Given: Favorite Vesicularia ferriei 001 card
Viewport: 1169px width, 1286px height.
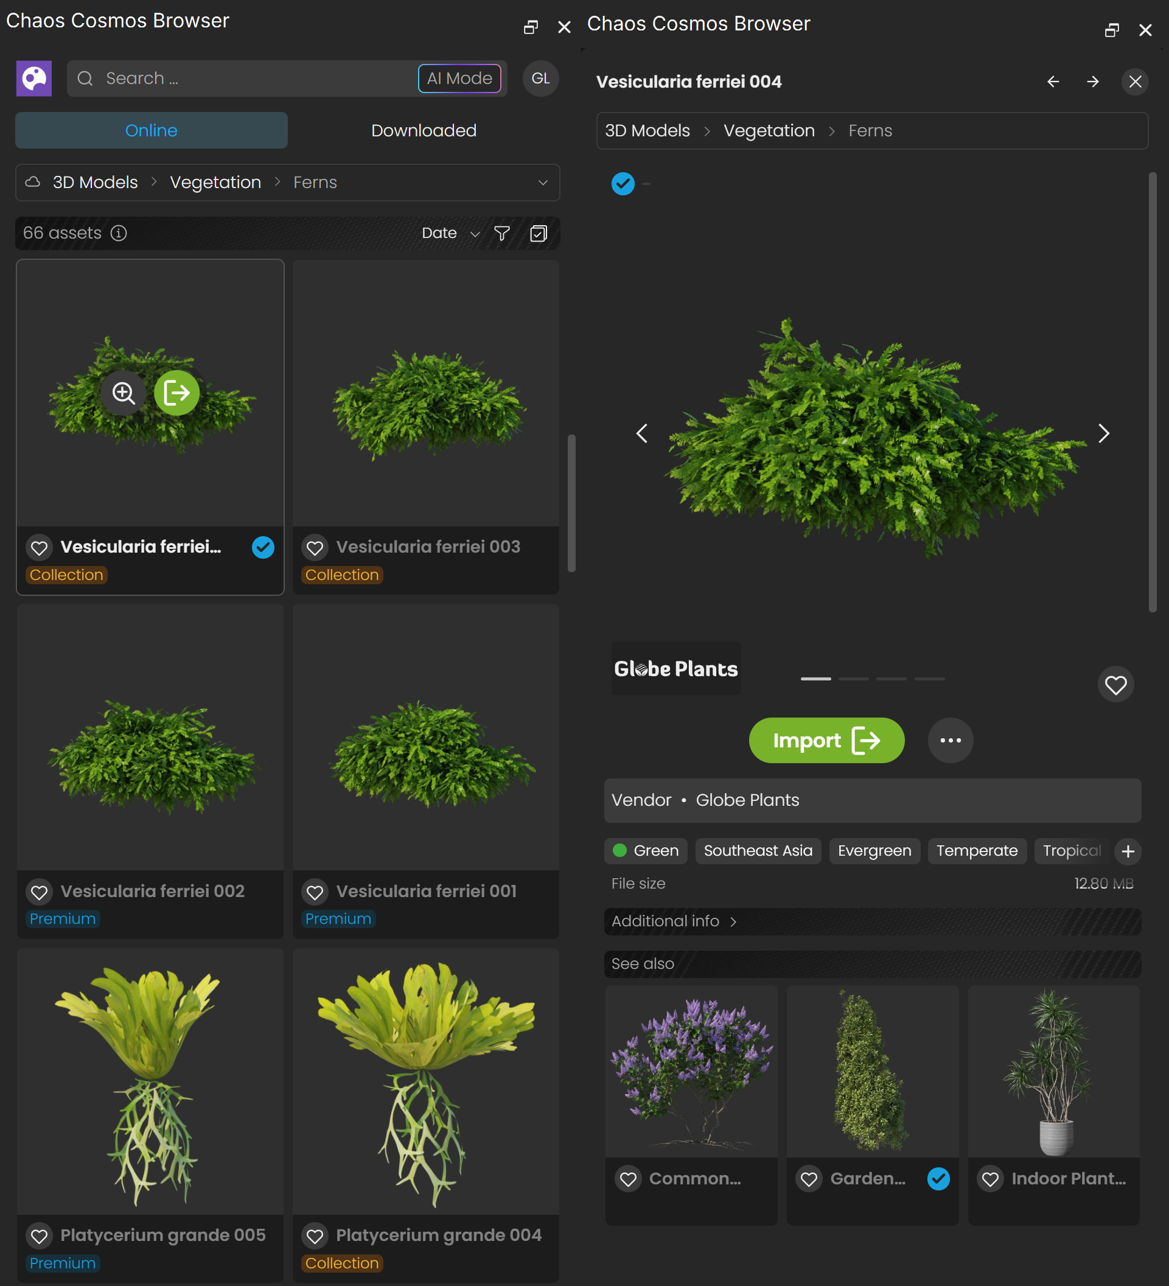Looking at the screenshot, I should click(x=315, y=892).
